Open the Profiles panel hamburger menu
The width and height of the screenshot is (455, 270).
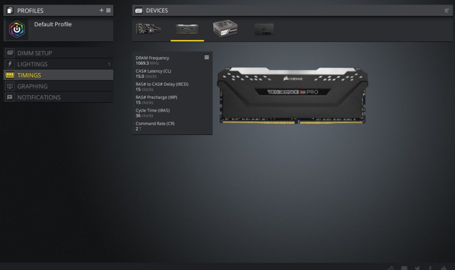109,10
